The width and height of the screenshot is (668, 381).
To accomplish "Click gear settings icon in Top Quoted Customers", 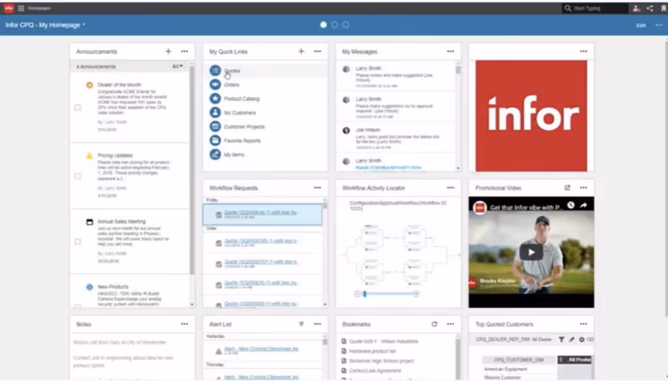I will pos(581,339).
